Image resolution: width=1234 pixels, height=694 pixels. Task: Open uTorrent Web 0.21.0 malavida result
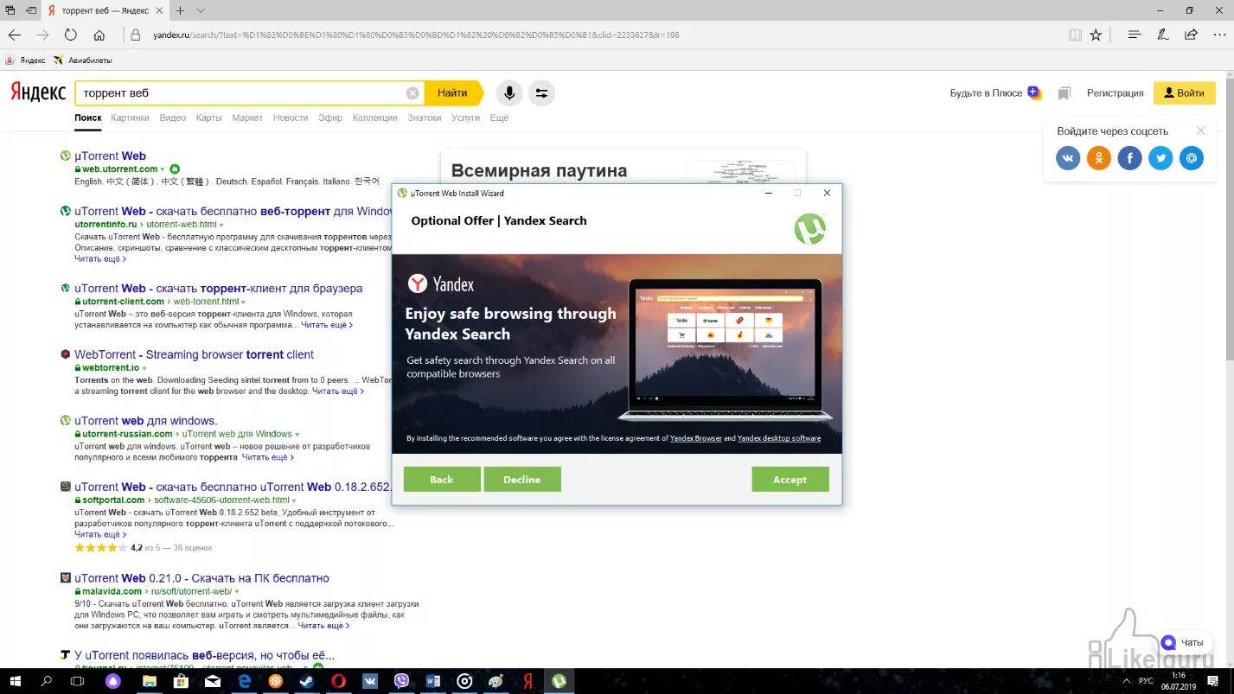coord(201,578)
